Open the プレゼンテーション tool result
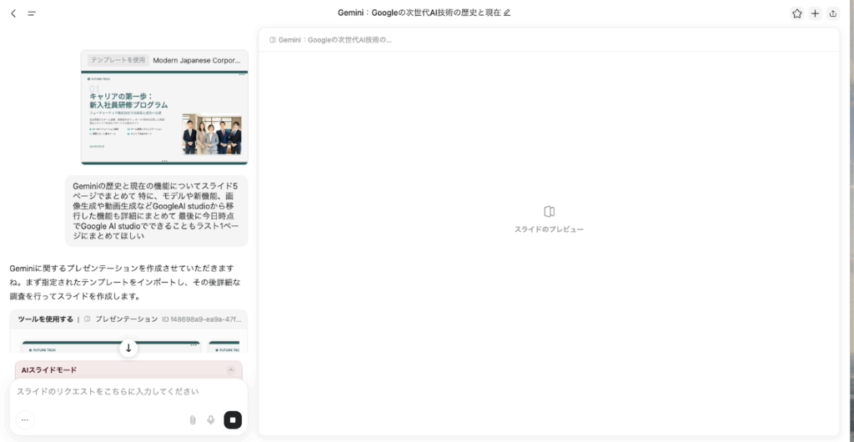The height and width of the screenshot is (442, 854). (x=126, y=319)
